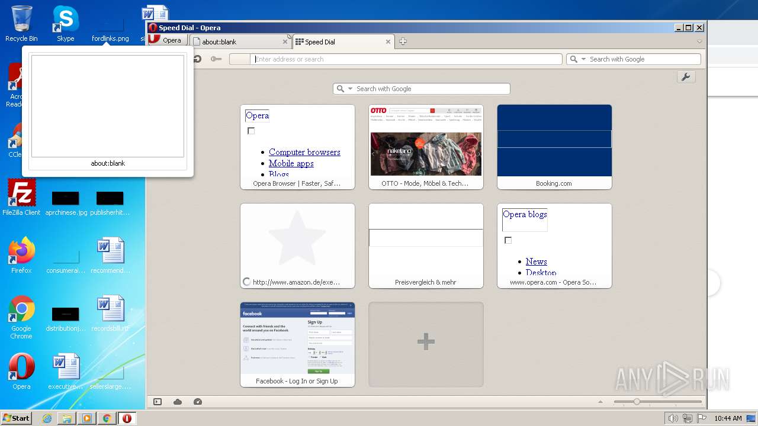Viewport: 758px width, 426px height.
Task: Open the OTTO speed dial tile
Action: click(426, 147)
